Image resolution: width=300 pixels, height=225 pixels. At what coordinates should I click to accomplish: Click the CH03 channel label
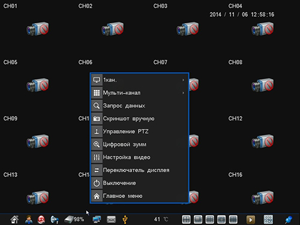click(160, 6)
